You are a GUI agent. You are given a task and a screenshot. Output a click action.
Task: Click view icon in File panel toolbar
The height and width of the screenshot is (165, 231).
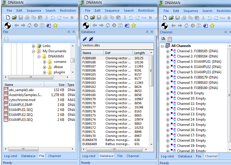click(x=6, y=39)
